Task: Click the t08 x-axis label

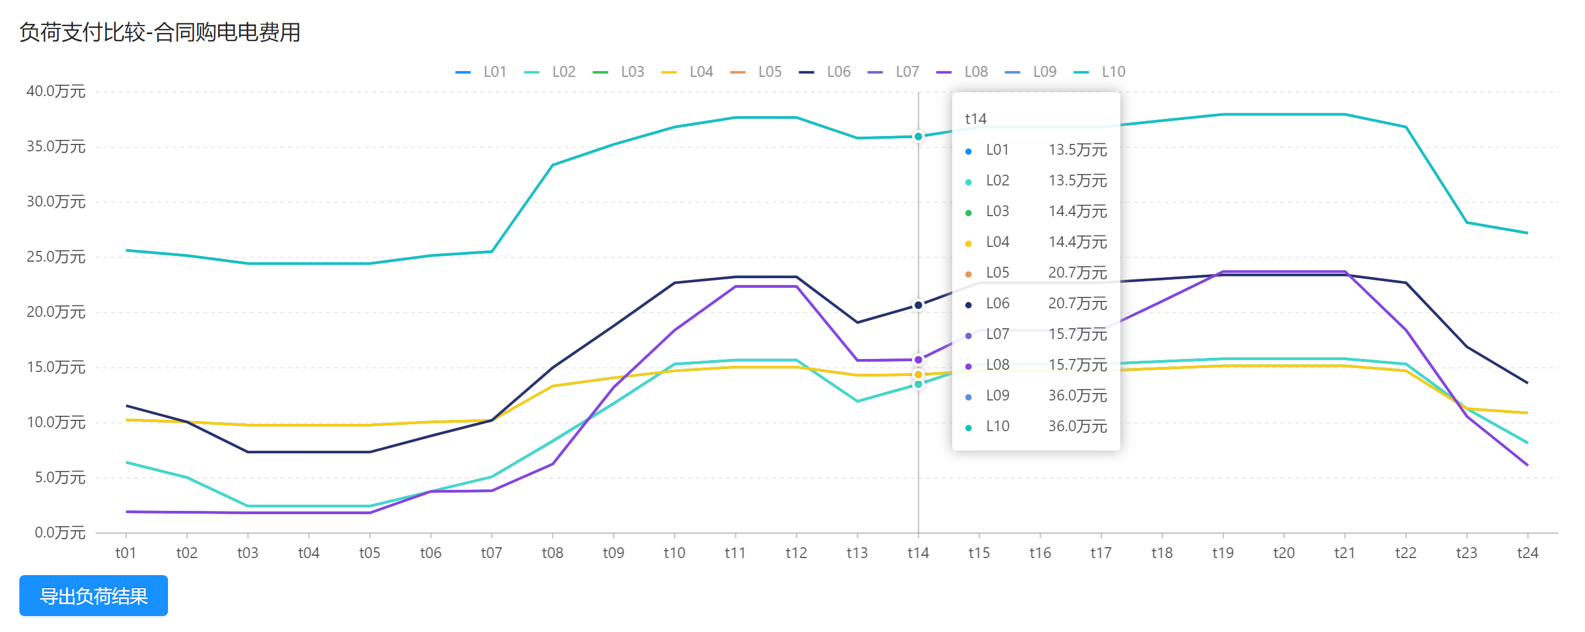Action: [x=552, y=553]
